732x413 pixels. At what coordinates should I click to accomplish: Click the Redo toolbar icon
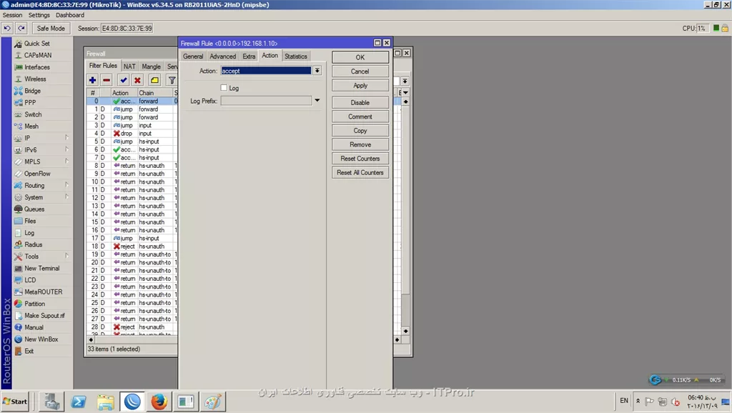[x=21, y=29]
